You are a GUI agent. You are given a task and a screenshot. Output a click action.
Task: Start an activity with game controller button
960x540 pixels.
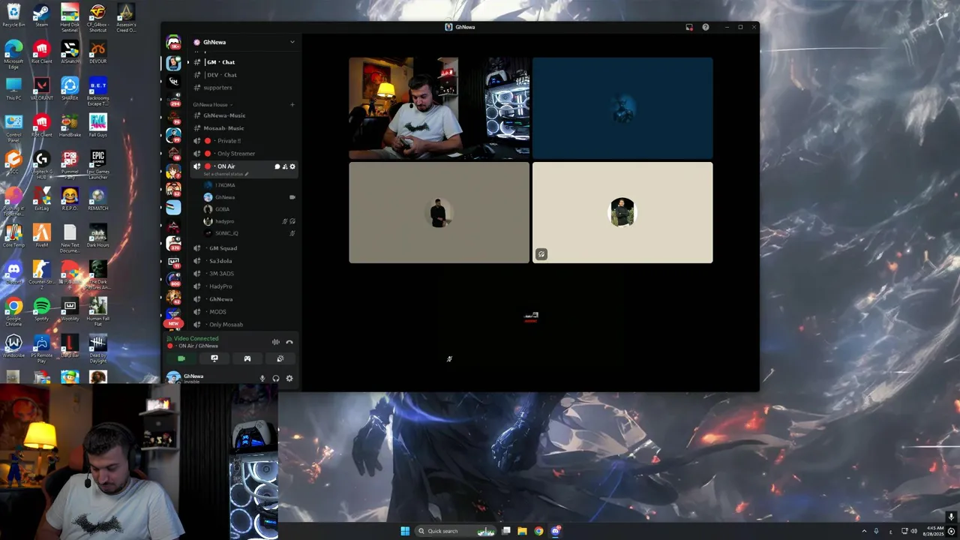point(247,358)
